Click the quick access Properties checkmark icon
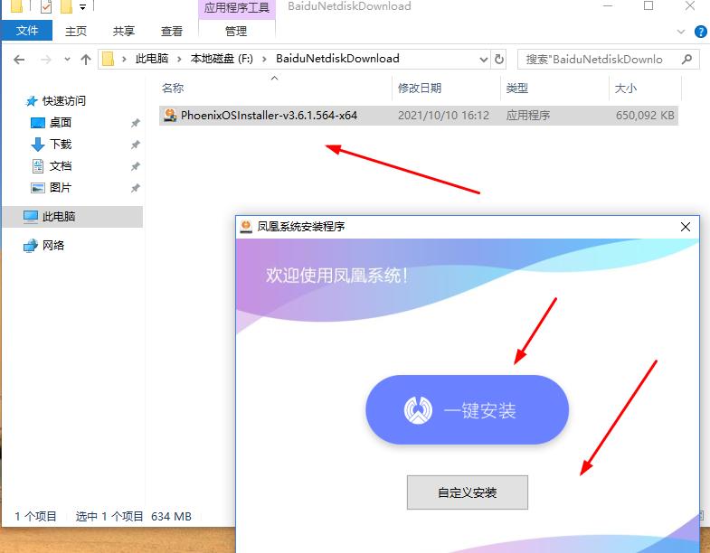The height and width of the screenshot is (553, 710). pos(46,6)
